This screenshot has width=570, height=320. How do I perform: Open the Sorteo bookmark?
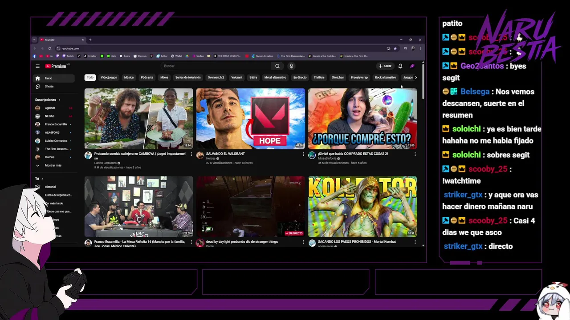pyautogui.click(x=197, y=56)
